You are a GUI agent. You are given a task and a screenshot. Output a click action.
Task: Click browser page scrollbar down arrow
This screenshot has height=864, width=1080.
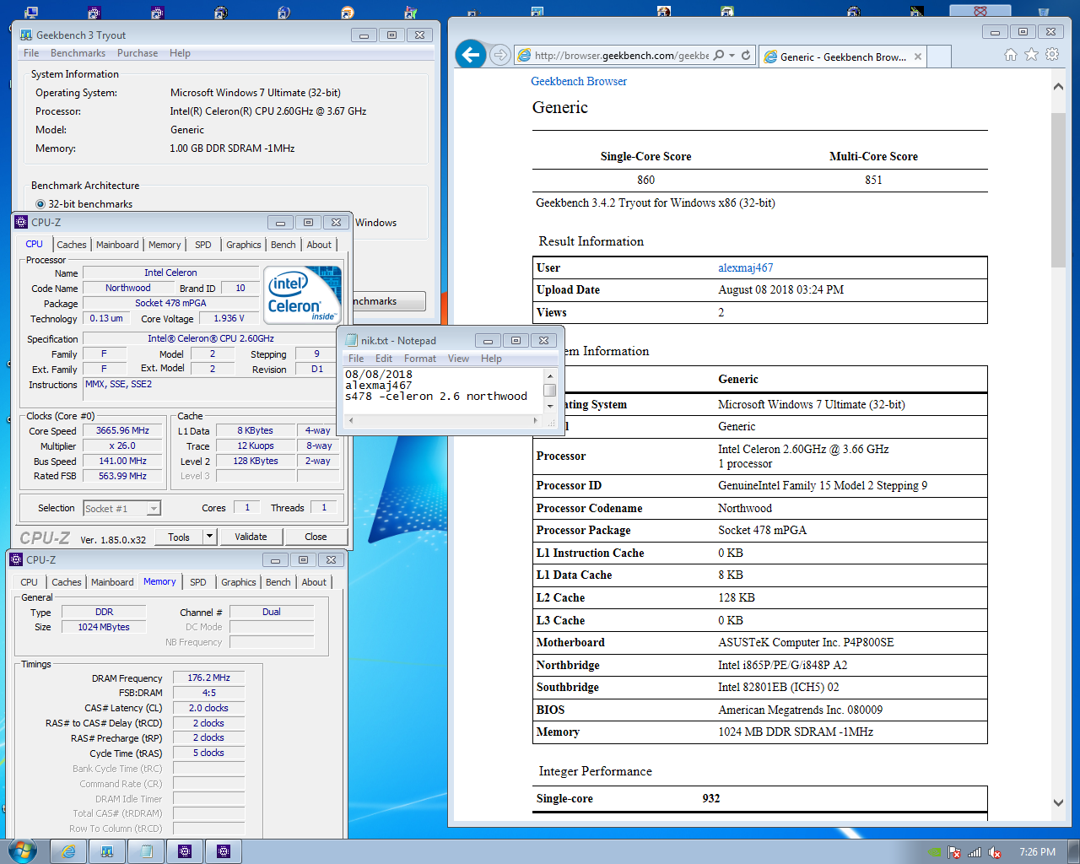point(1058,803)
